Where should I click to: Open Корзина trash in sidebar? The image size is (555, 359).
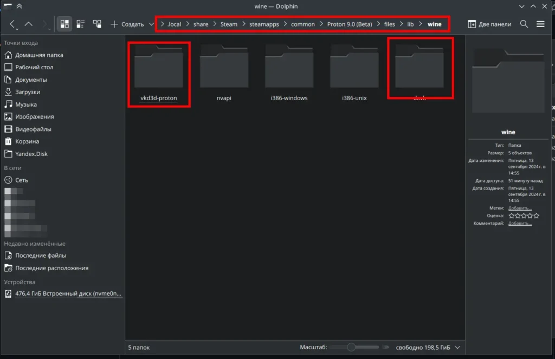pyautogui.click(x=63, y=141)
